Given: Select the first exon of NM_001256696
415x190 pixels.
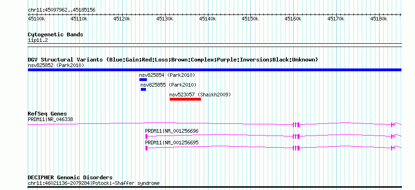Looking at the screenshot, I should (x=146, y=136).
